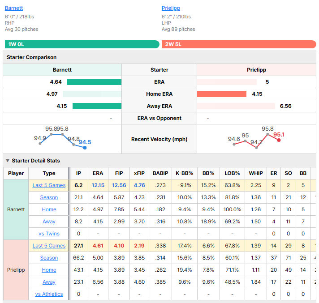Click the ERA vs Opponent row label
This screenshot has height=303, width=319.
159,118
